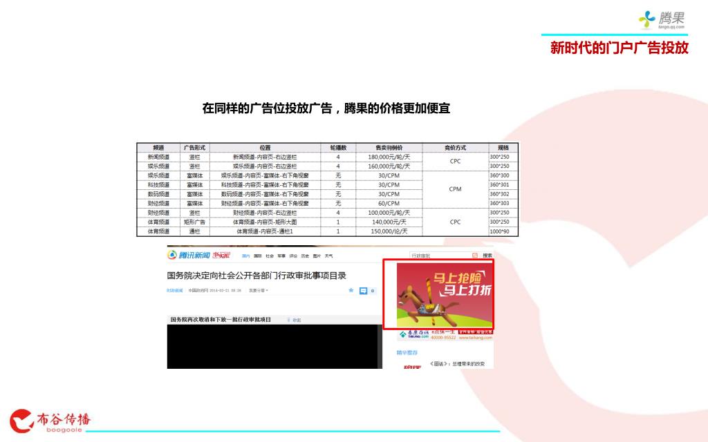
Task: Open the blue comment bubble icon
Action: tap(363, 291)
